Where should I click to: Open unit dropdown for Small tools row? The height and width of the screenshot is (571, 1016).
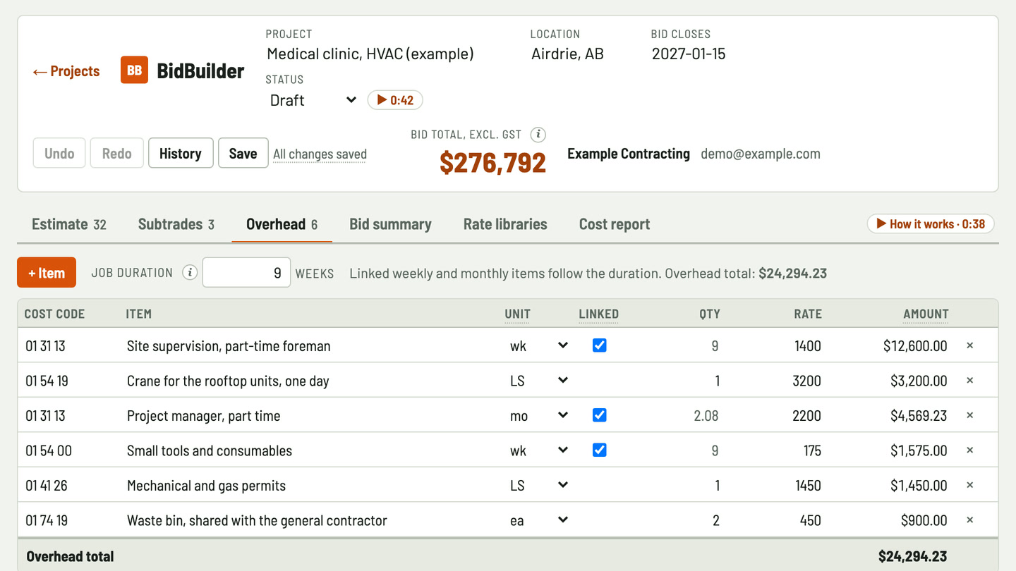point(539,450)
